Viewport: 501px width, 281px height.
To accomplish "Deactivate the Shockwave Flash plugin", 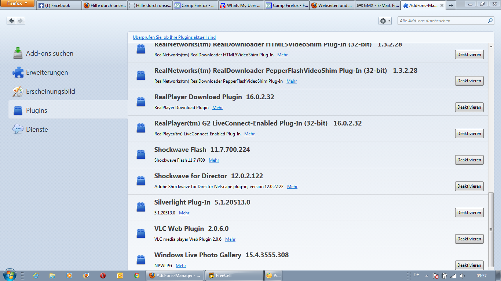I will pos(469,160).
